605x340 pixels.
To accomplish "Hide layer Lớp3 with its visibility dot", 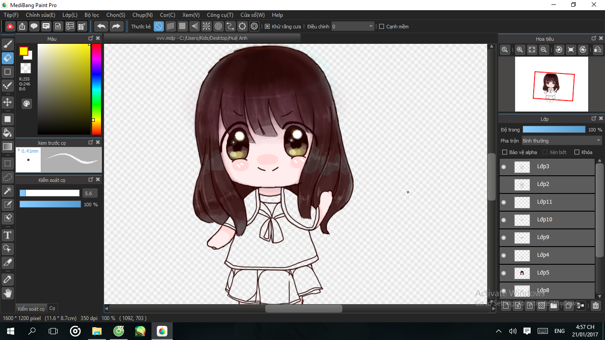I will click(504, 167).
